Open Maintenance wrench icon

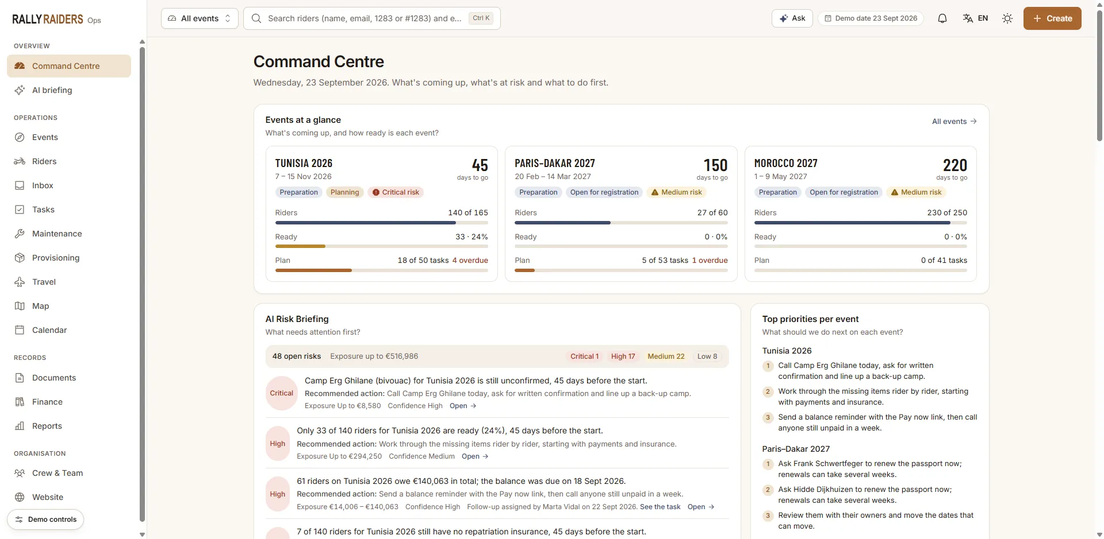point(20,234)
